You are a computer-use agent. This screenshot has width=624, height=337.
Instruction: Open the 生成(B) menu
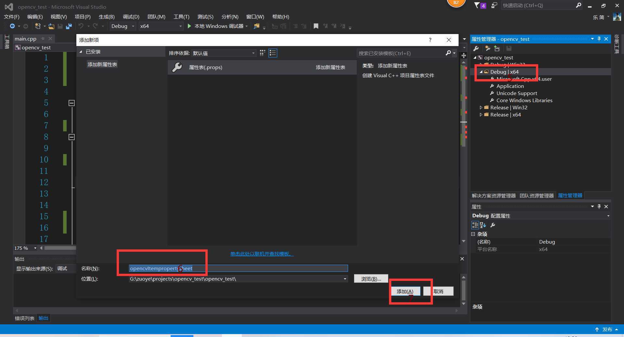coord(107,17)
